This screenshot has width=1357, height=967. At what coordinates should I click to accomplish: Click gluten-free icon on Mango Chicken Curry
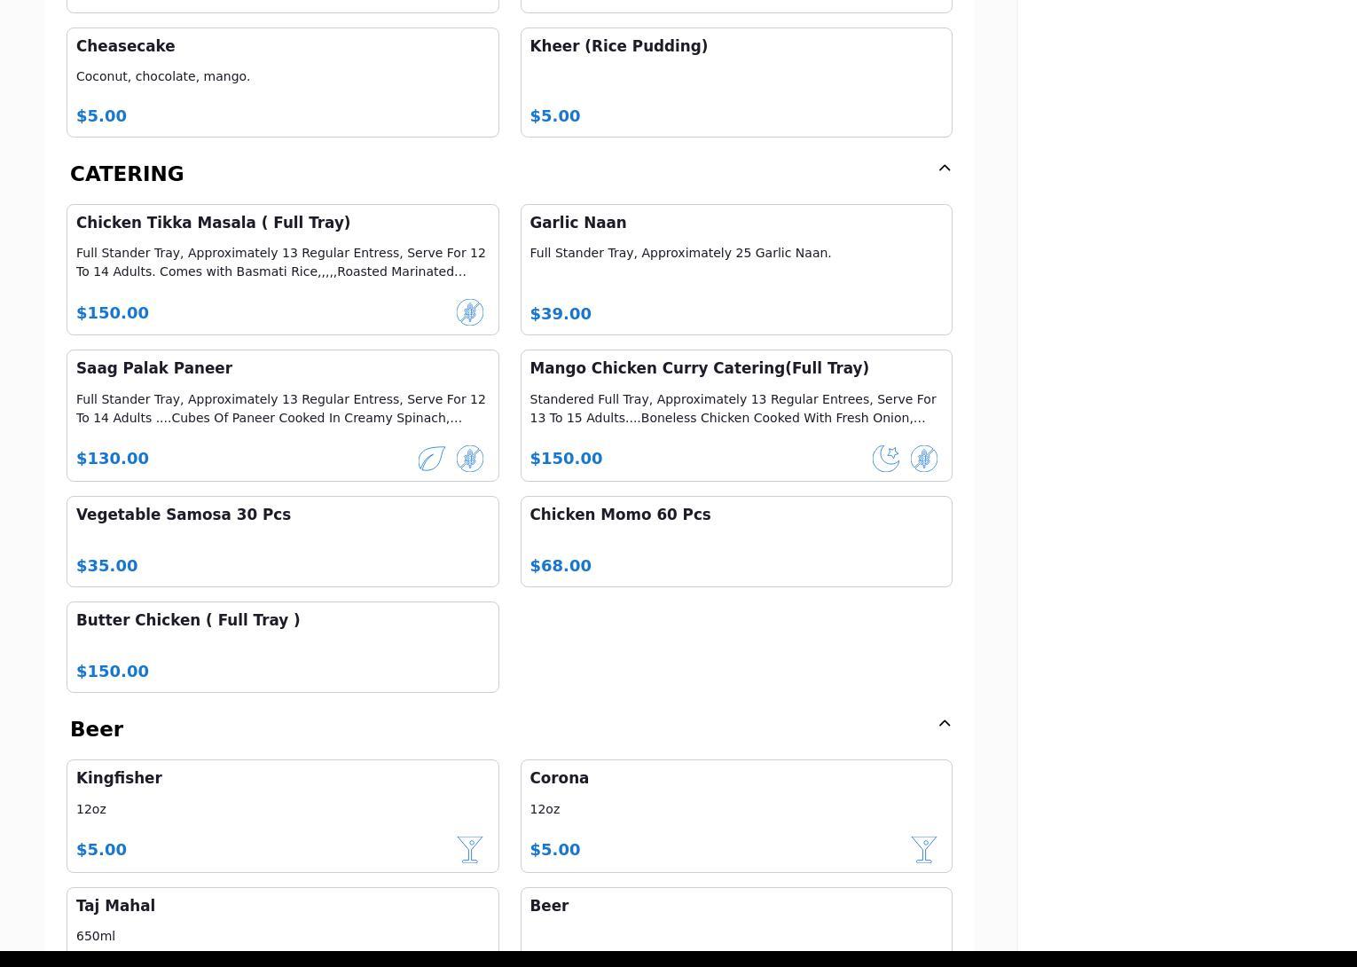pos(923,459)
